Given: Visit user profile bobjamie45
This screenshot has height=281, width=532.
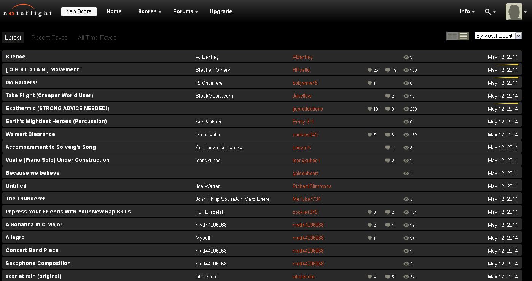Looking at the screenshot, I should tap(305, 83).
